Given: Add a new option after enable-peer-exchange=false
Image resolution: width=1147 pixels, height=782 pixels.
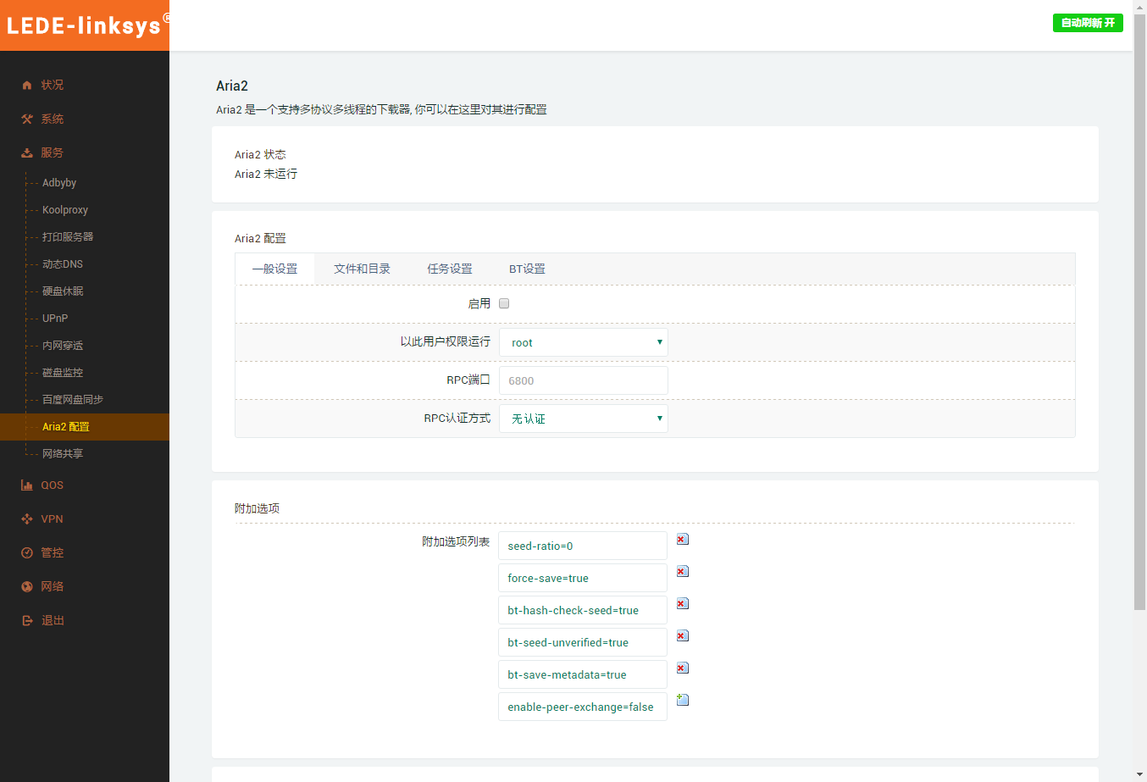Looking at the screenshot, I should point(683,701).
